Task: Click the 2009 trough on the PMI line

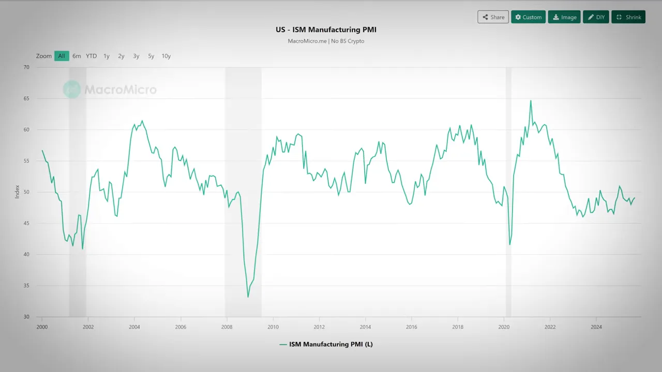Action: click(248, 297)
